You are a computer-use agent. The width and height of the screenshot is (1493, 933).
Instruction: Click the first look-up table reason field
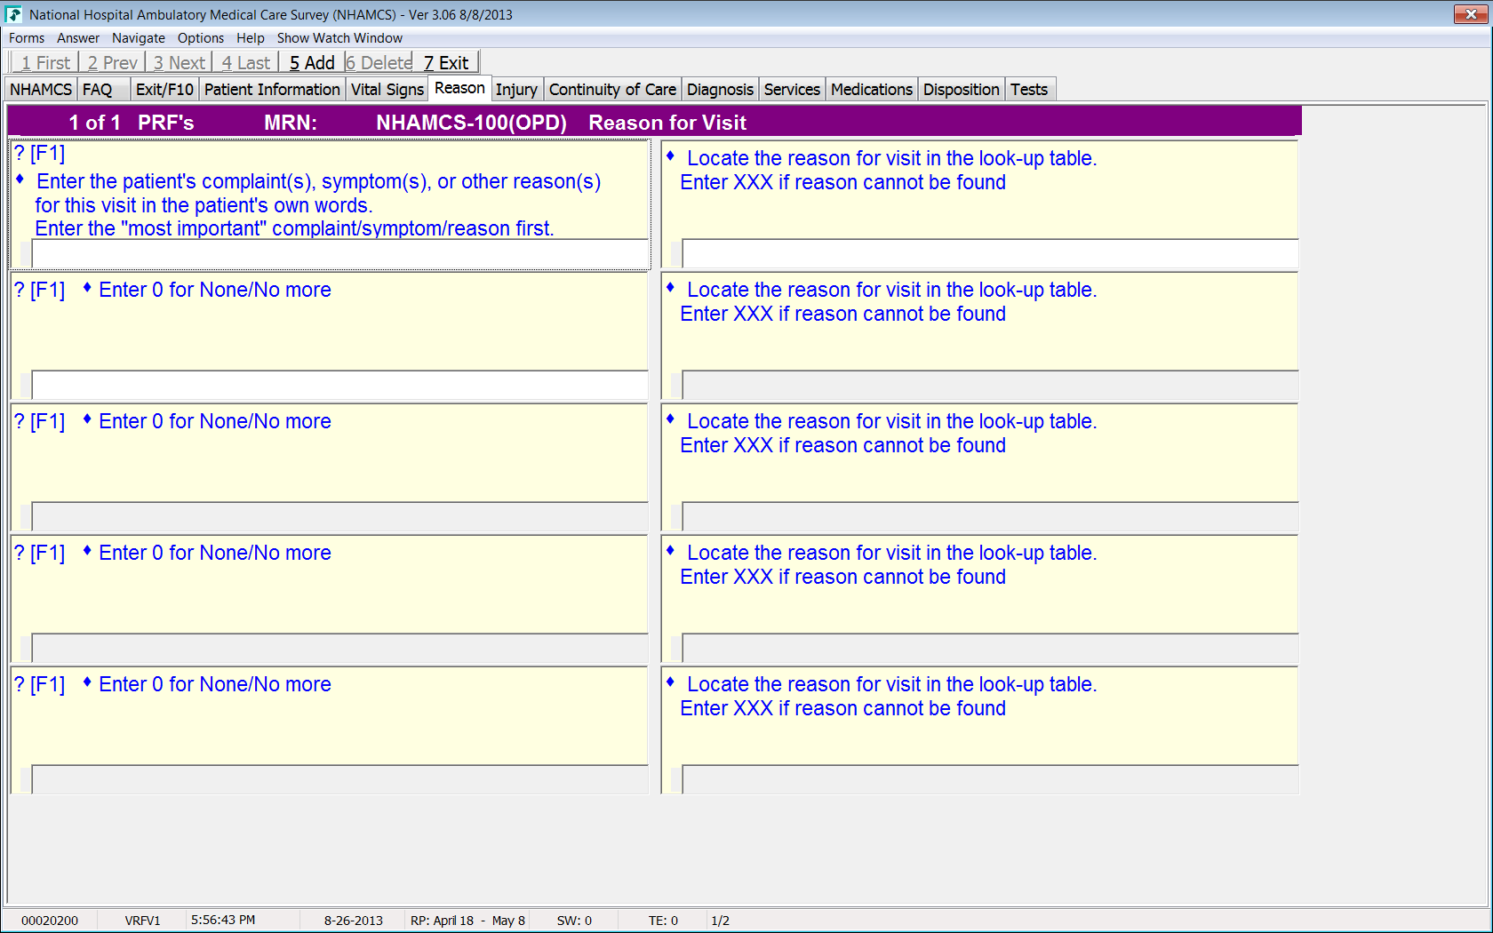pyautogui.click(x=990, y=253)
